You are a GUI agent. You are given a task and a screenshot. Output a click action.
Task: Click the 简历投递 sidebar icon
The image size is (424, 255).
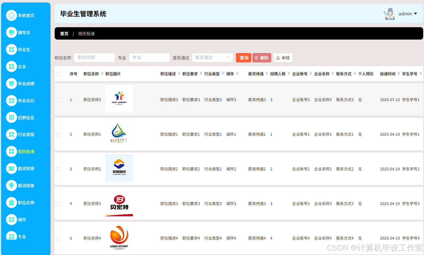pyautogui.click(x=12, y=151)
